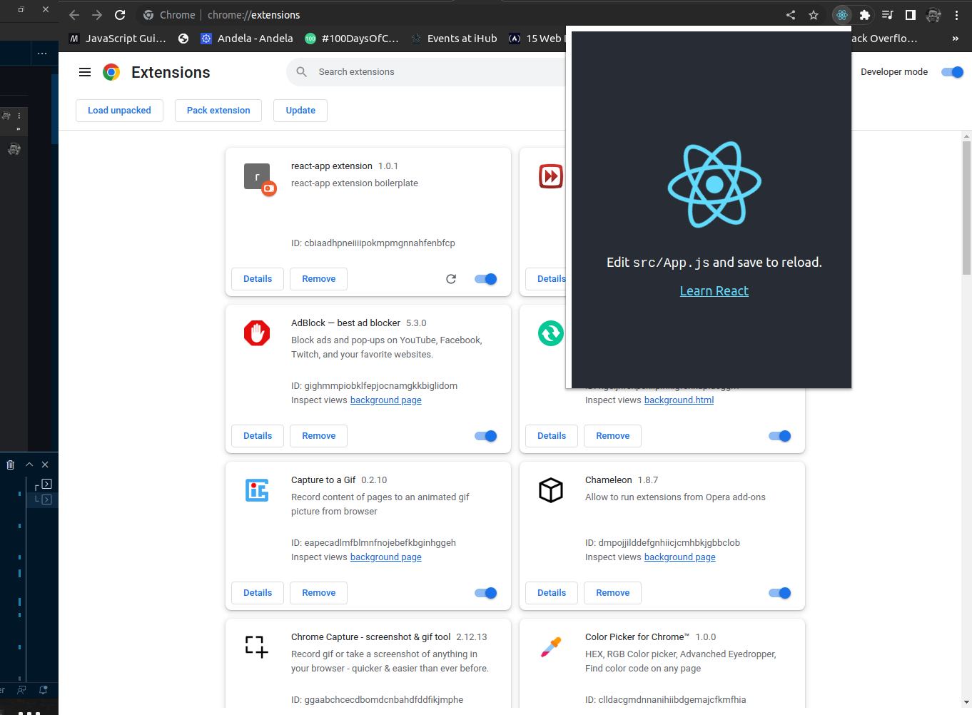972x715 pixels.
Task: Open the globe icon bookmark
Action: pyautogui.click(x=183, y=39)
